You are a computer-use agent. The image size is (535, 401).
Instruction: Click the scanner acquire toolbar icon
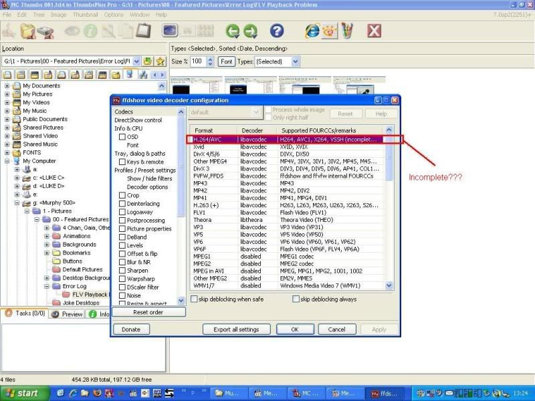pyautogui.click(x=45, y=32)
